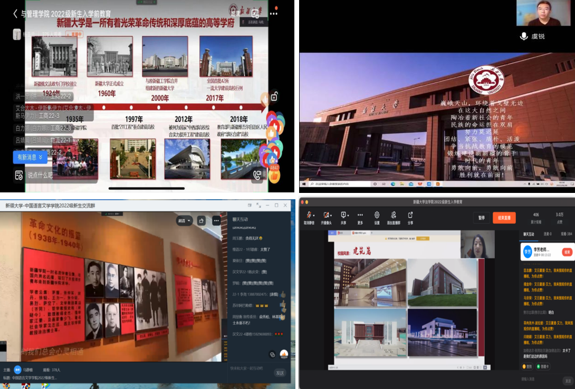
Task: Click the fullscreen arrows icon in 新生交流群 title bar
Action: coord(258,205)
